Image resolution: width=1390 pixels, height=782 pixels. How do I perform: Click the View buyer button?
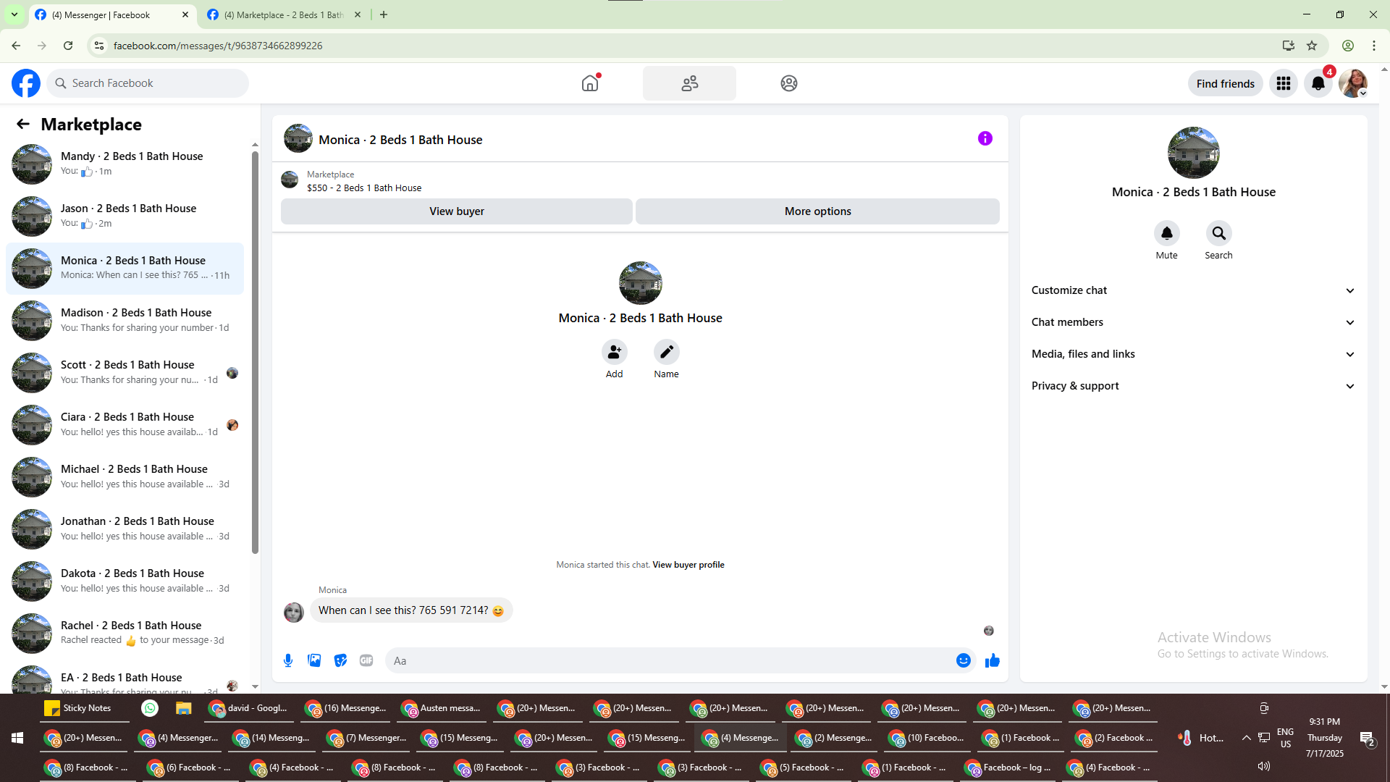point(457,211)
